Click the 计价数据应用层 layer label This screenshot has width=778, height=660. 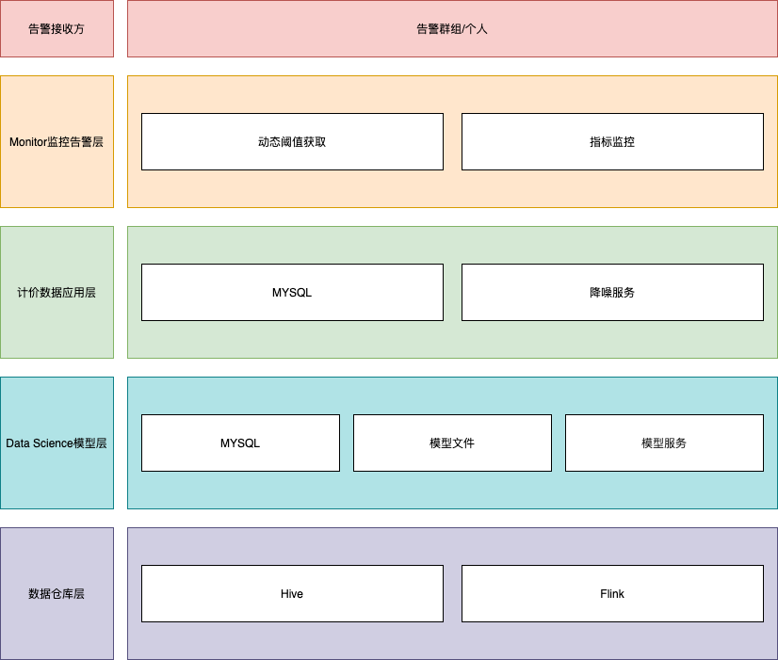(x=57, y=293)
